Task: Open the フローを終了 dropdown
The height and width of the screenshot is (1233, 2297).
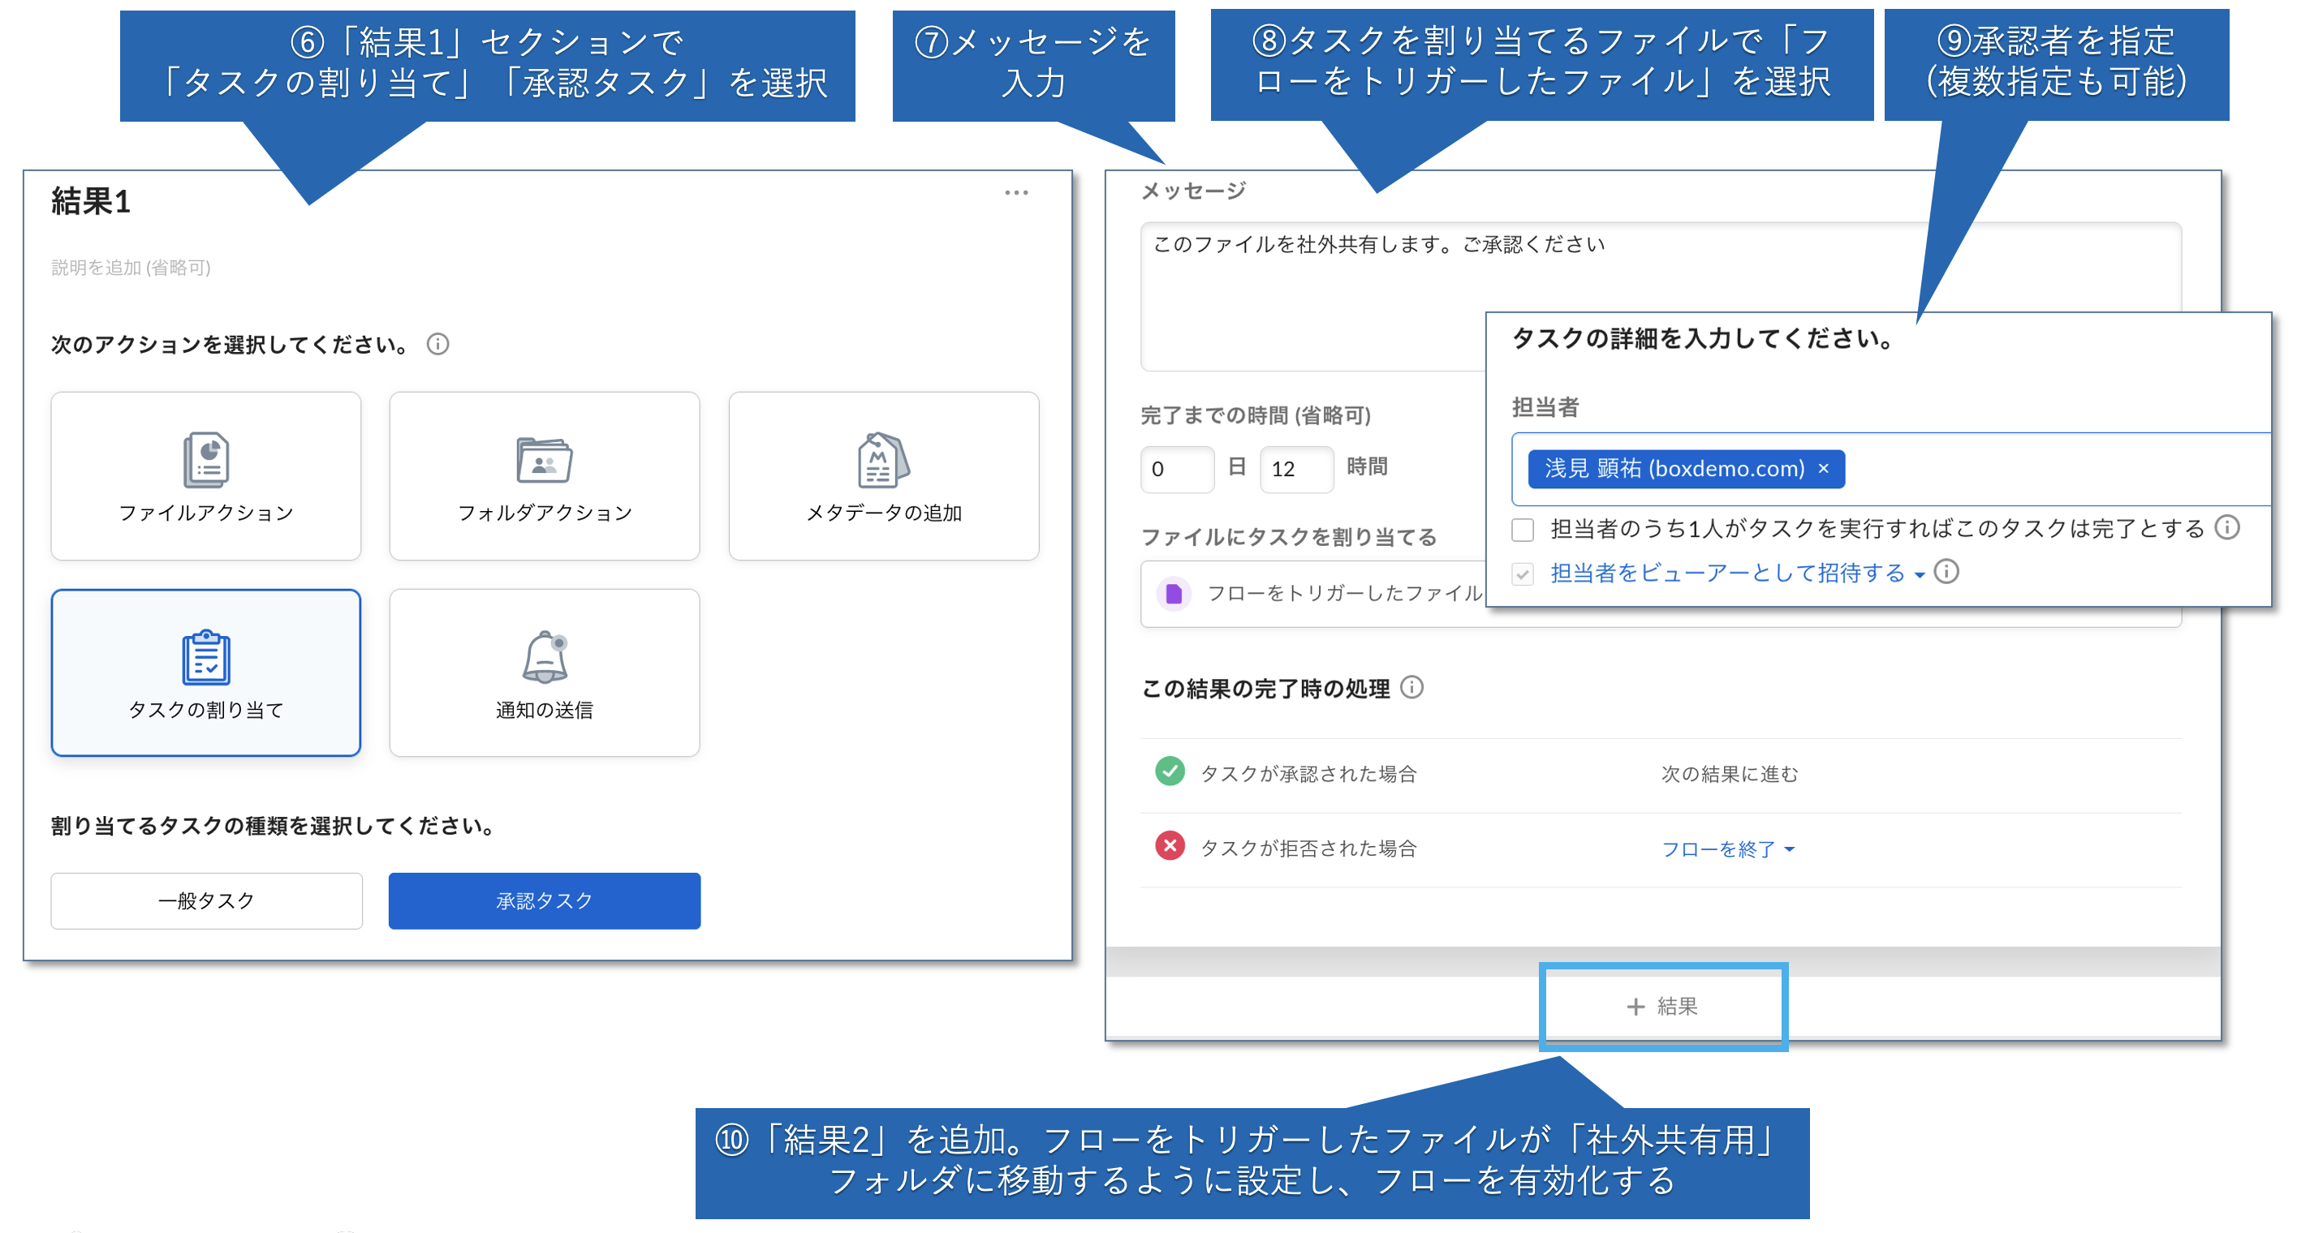Action: [x=1728, y=849]
